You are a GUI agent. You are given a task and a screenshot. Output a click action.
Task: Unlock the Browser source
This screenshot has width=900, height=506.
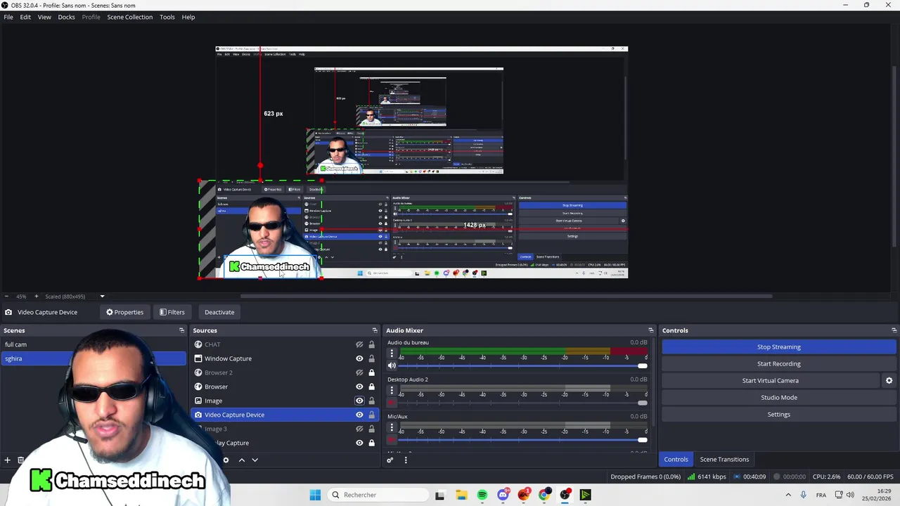point(371,387)
